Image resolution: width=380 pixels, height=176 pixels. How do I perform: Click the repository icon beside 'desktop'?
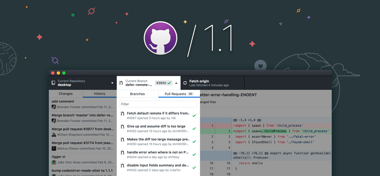[x=53, y=83]
